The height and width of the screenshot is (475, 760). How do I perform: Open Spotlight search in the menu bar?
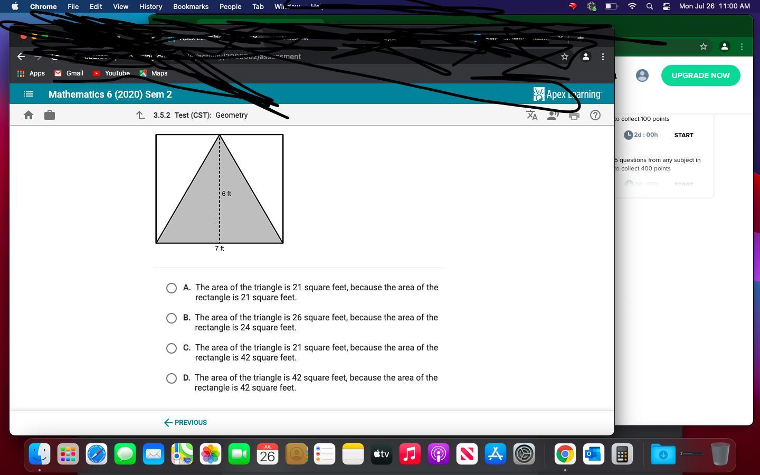(x=649, y=6)
